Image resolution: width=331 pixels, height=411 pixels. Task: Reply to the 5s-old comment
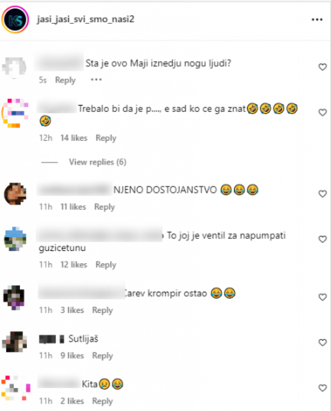[x=65, y=80]
